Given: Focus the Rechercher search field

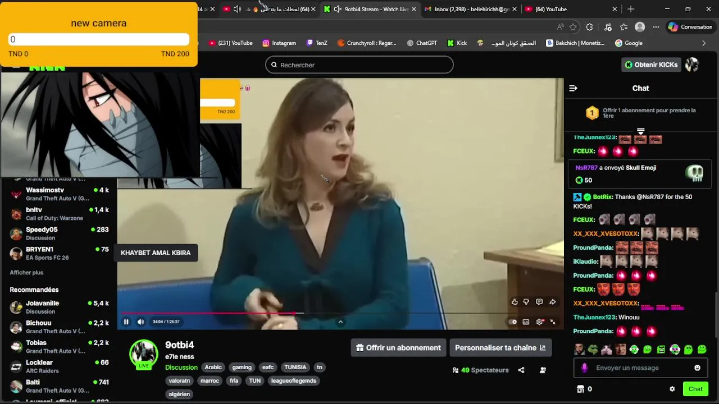Looking at the screenshot, I should tap(359, 65).
